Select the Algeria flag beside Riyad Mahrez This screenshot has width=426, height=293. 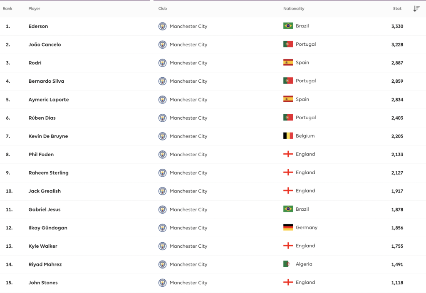[x=287, y=264]
